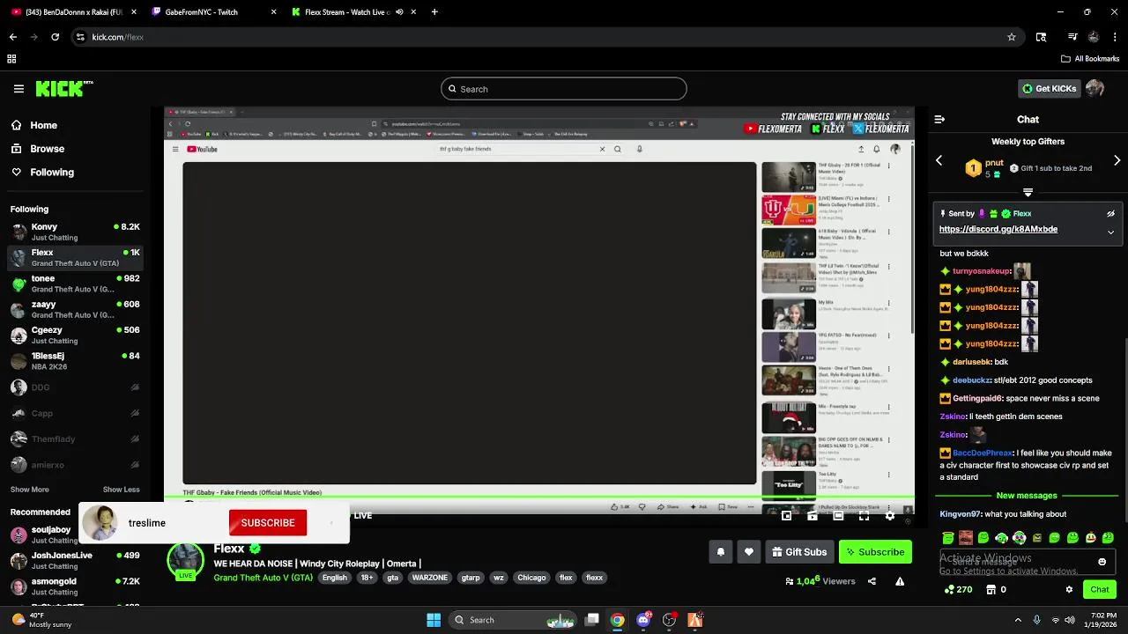
Task: Go to Home in the sidebar
Action: tap(35, 125)
